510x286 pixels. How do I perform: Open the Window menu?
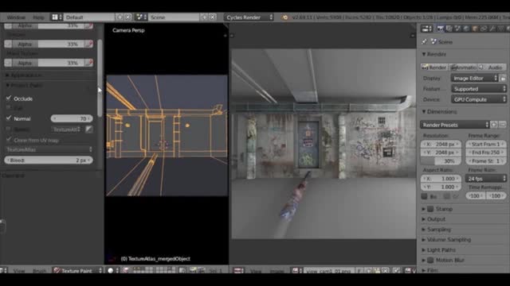(16, 17)
